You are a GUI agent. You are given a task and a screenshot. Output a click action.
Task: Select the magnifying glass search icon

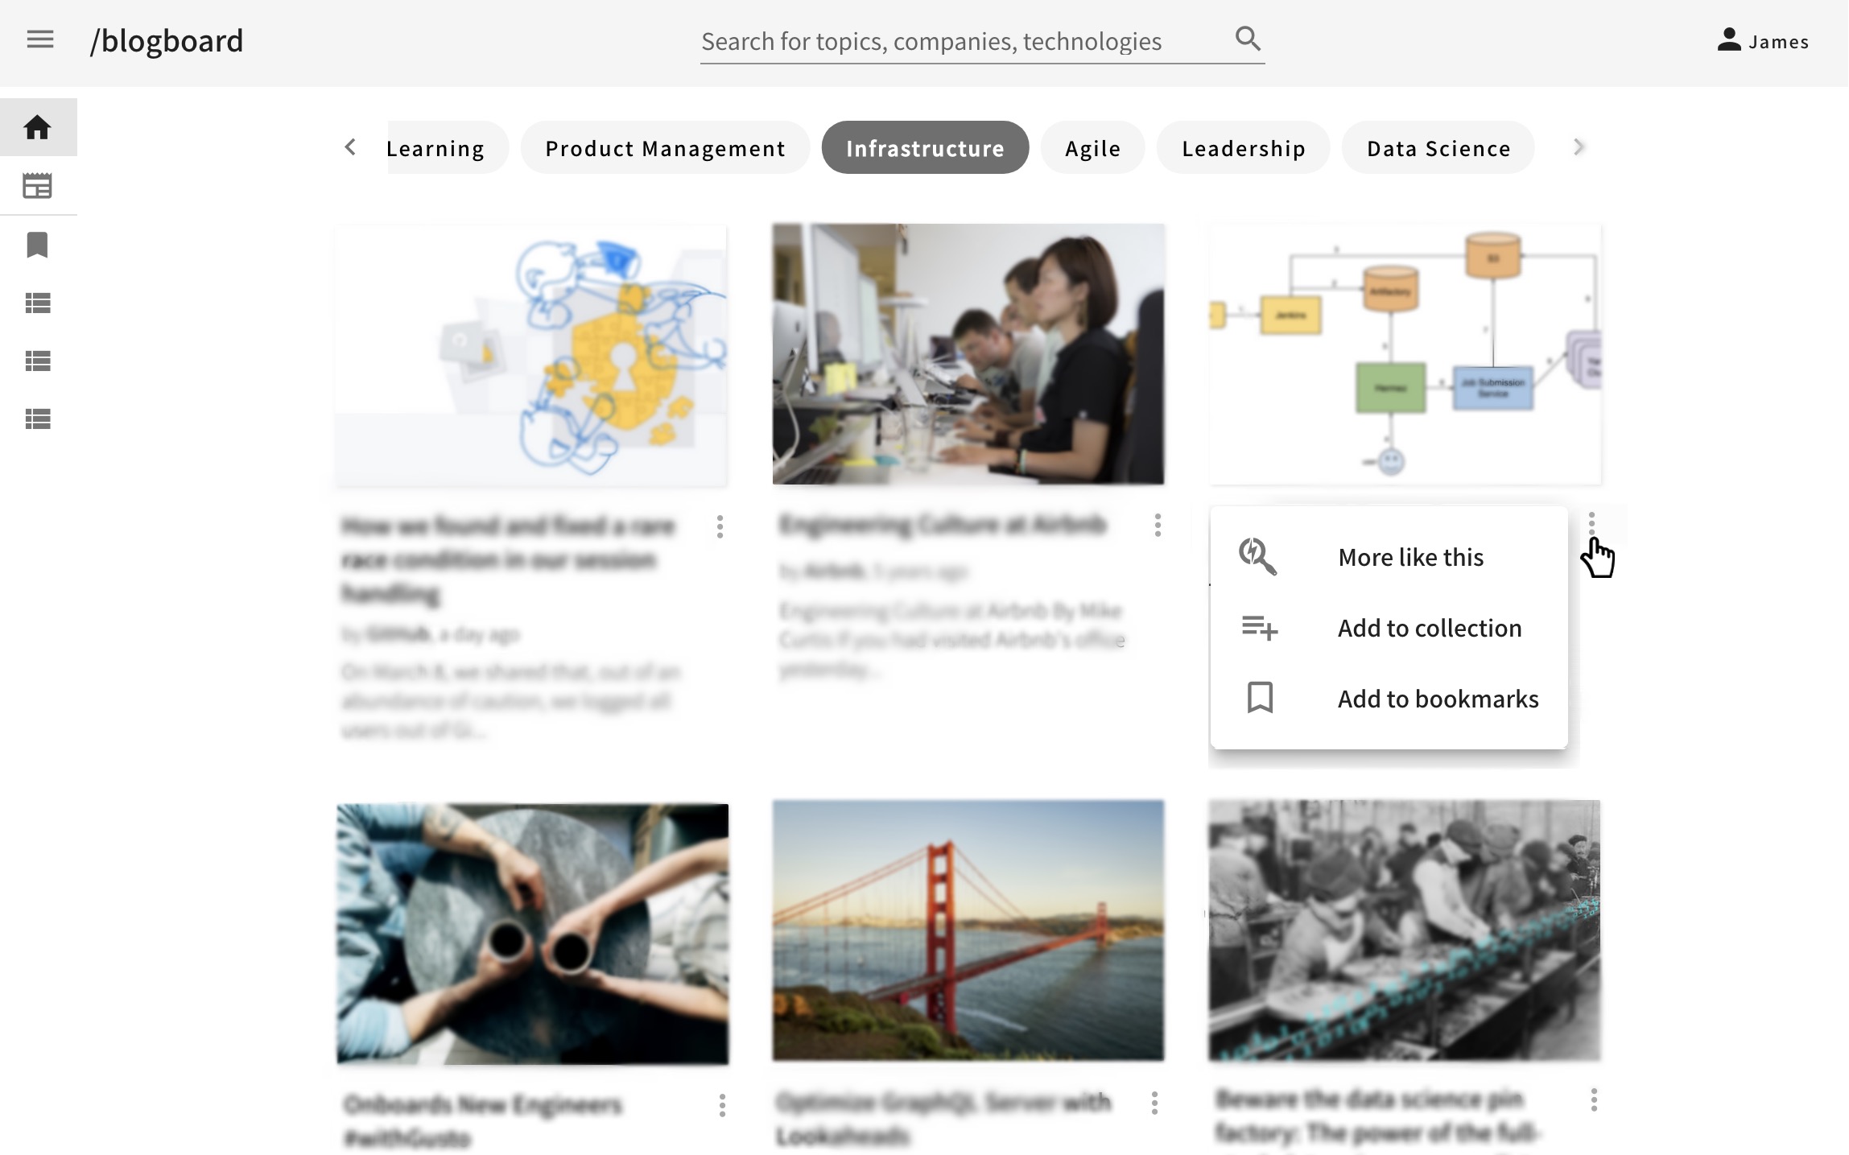1247,38
